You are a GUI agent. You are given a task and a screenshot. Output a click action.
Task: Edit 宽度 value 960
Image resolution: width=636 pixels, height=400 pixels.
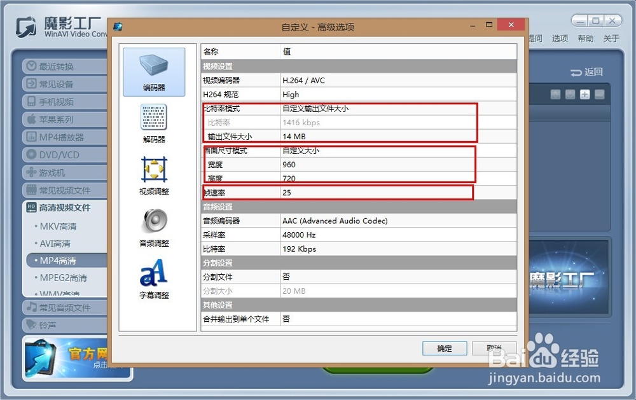click(x=398, y=165)
